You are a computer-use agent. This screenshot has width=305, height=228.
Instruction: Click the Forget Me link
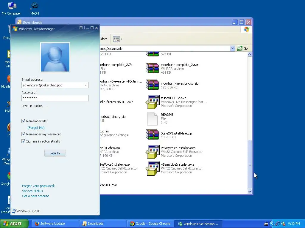(36, 128)
